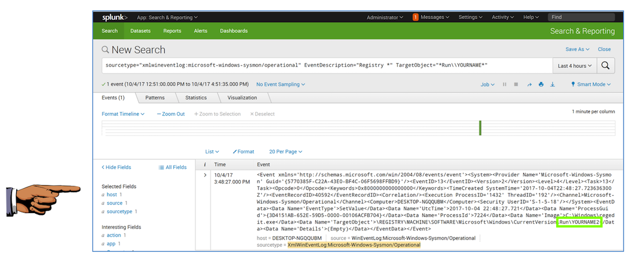Image resolution: width=631 pixels, height=264 pixels.
Task: Click in the search query input field
Action: [325, 66]
